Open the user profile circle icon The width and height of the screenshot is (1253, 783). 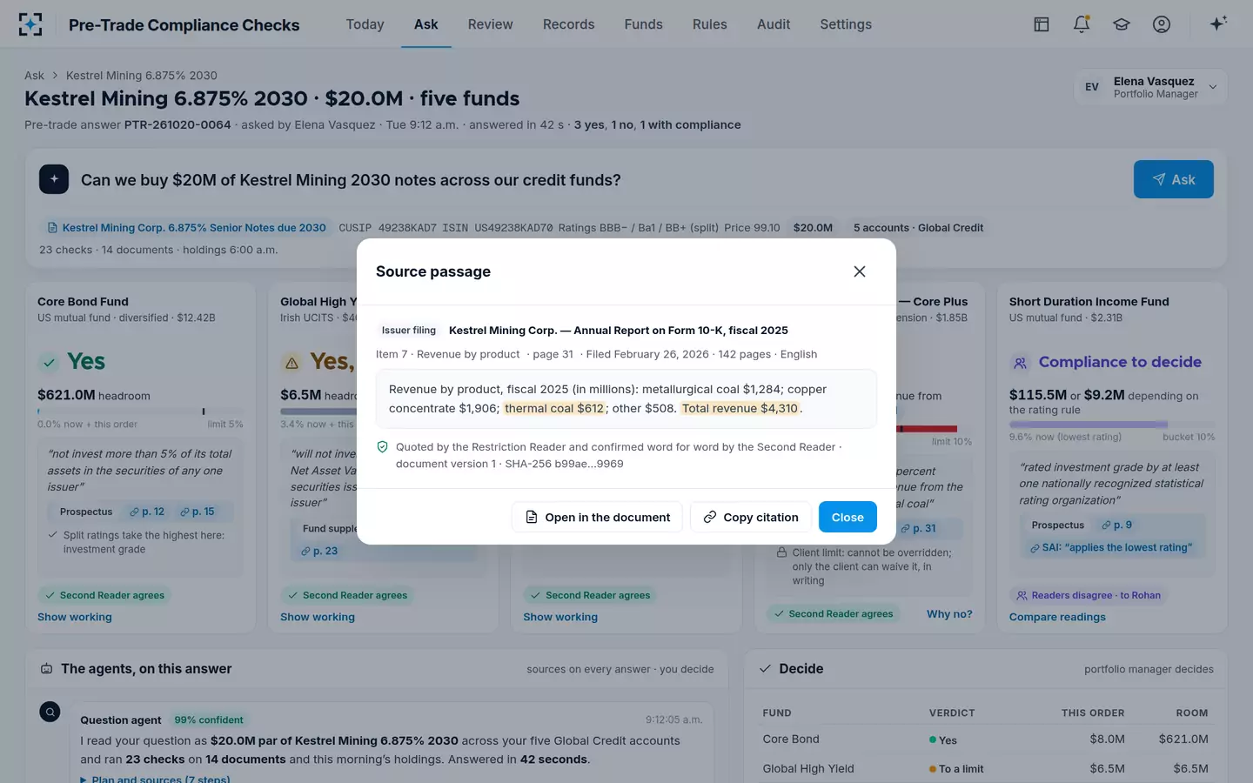[x=1162, y=24]
